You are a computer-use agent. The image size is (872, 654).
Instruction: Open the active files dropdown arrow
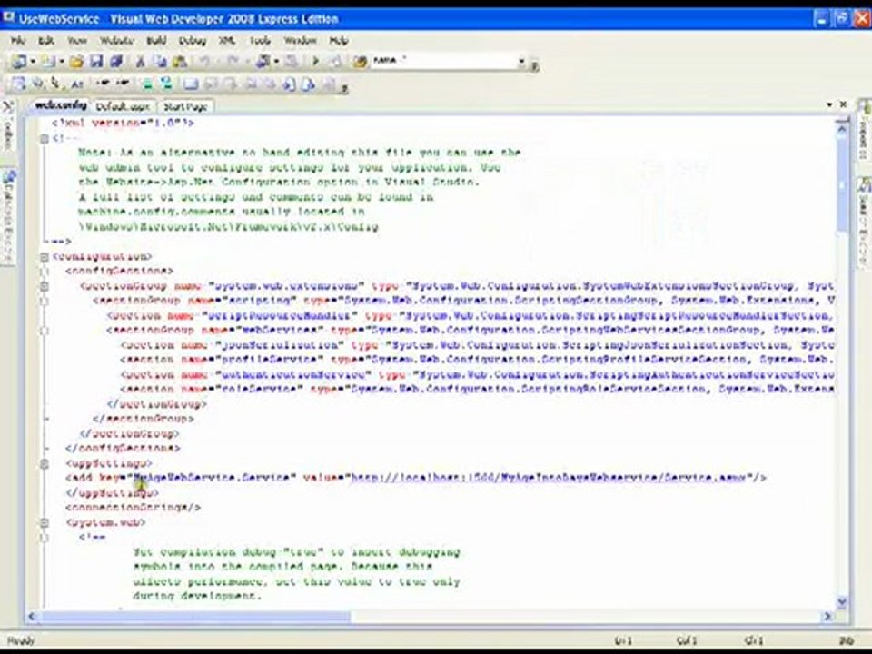point(829,104)
